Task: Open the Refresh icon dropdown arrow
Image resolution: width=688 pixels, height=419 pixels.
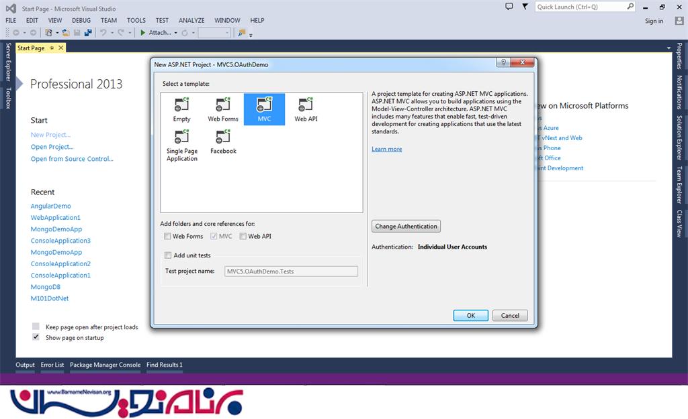Action: pyautogui.click(x=193, y=34)
